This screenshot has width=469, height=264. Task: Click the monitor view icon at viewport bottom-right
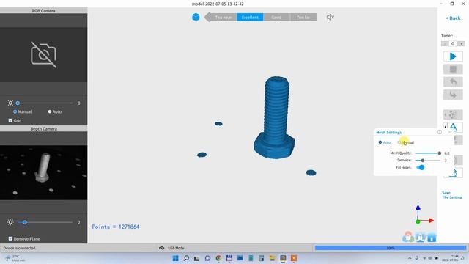[x=420, y=238]
